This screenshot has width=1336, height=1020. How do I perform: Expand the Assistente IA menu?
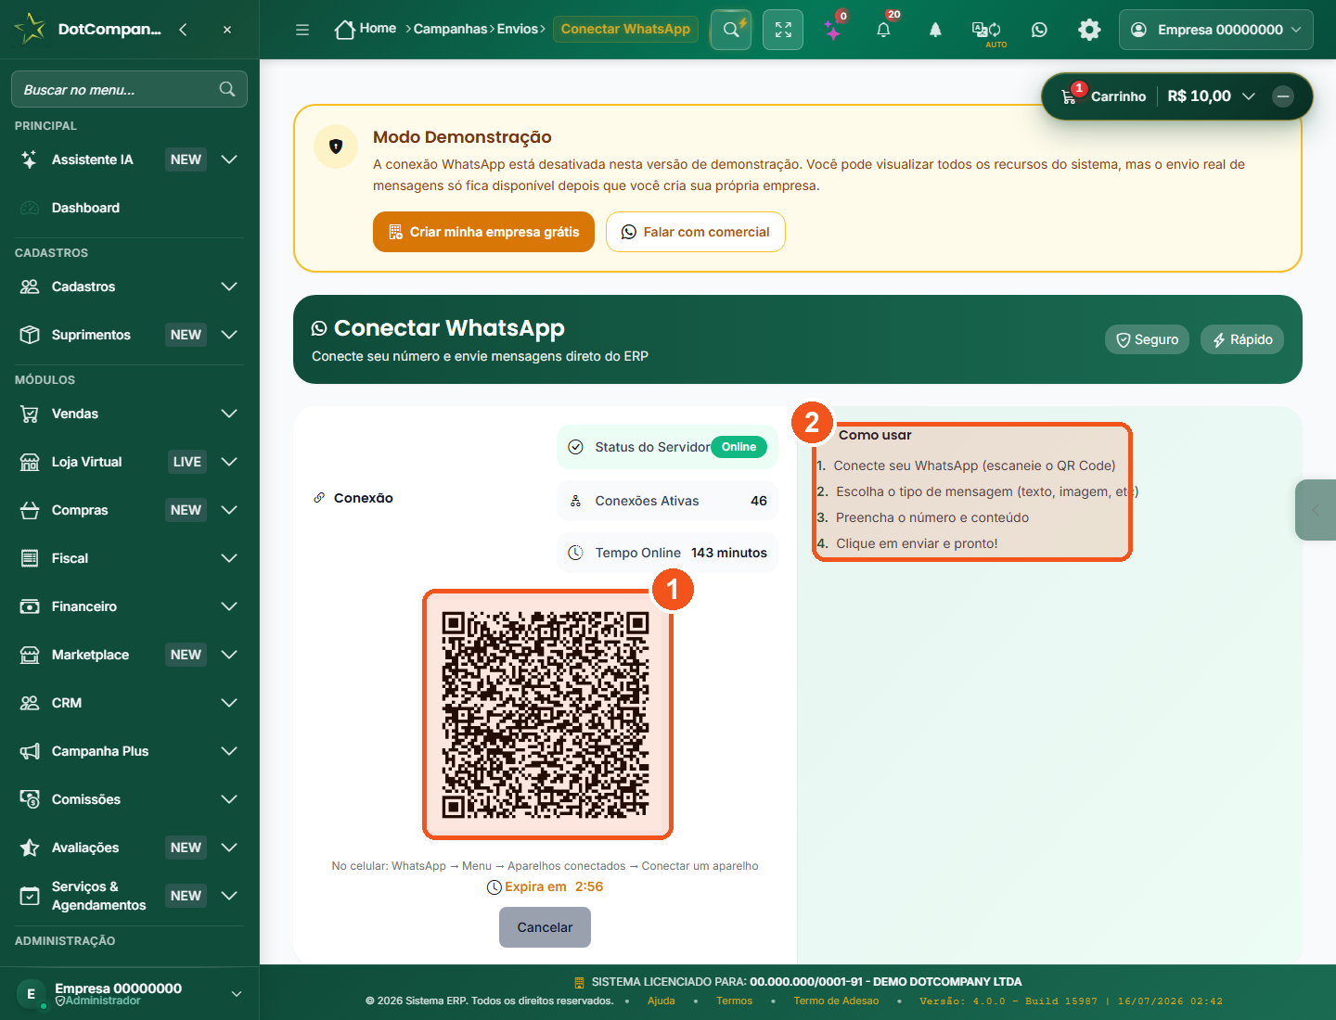[129, 159]
